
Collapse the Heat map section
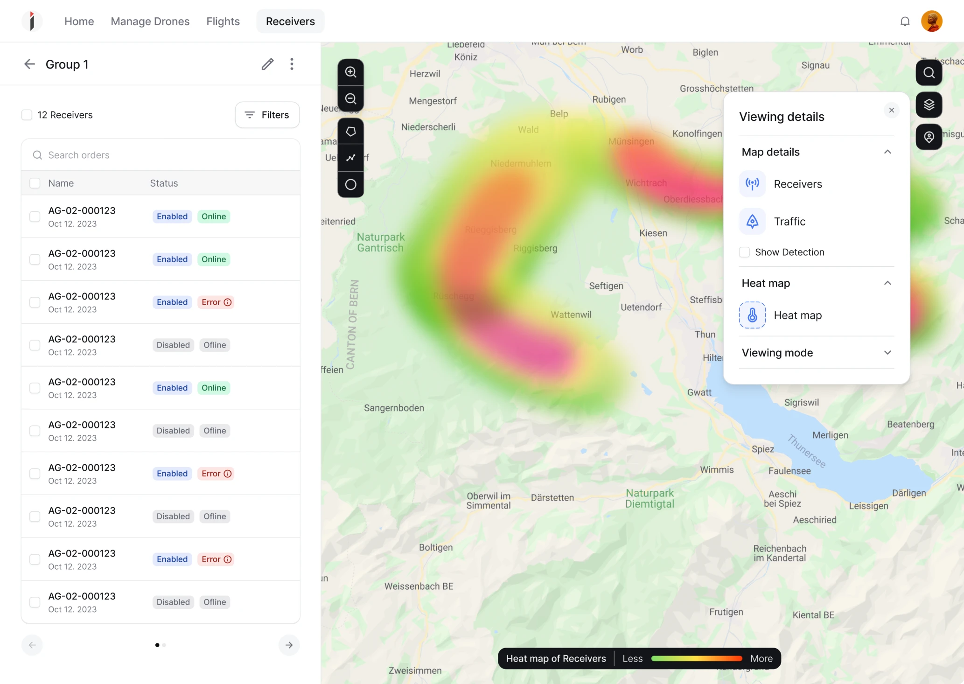click(887, 283)
